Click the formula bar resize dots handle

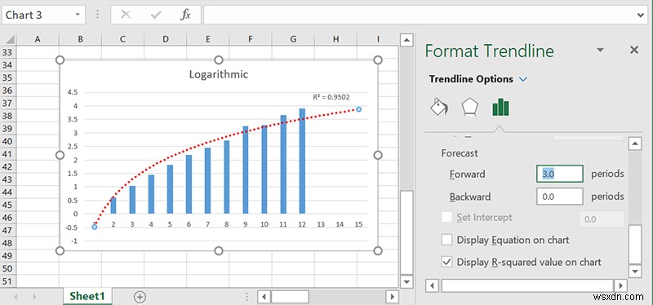pos(97,15)
